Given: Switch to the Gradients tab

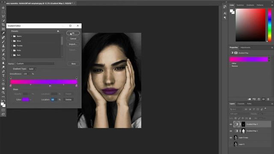Looking at the screenshot, I should click(250, 5).
